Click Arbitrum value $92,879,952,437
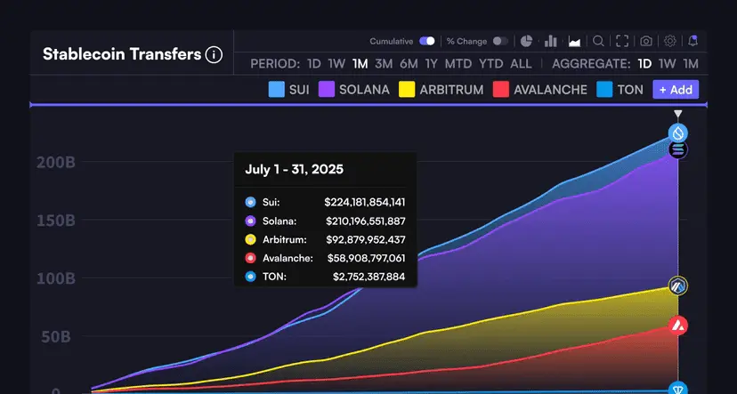Screen dimensions: 737x394 click(366, 239)
